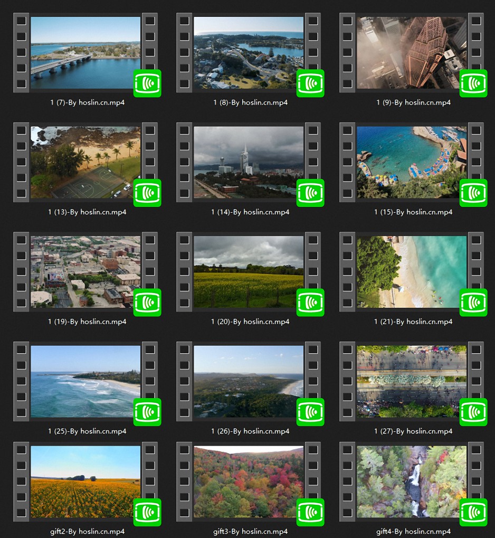Click green badge on 1 (26)-By hoslin.cn.mp4
Image resolution: width=495 pixels, height=538 pixels.
310,412
